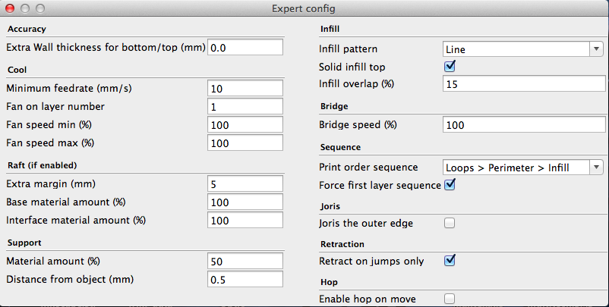Enable hop on move checkbox
Screen dimensions: 609x307
tap(449, 299)
